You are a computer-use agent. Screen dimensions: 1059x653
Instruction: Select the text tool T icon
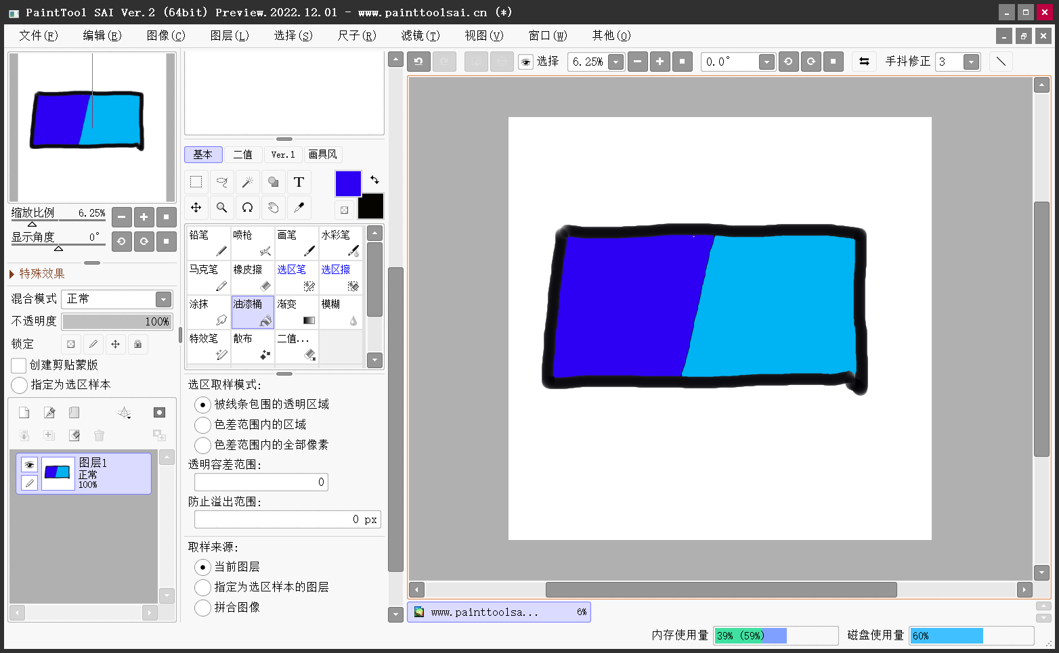click(x=299, y=182)
